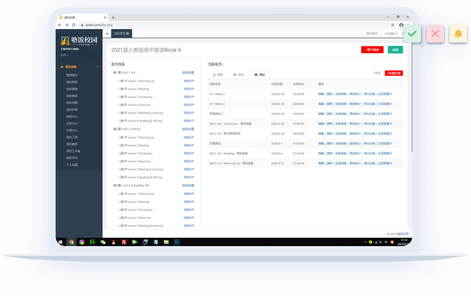
Task: Open Photoshop from the taskbar
Action: pyautogui.click(x=177, y=242)
